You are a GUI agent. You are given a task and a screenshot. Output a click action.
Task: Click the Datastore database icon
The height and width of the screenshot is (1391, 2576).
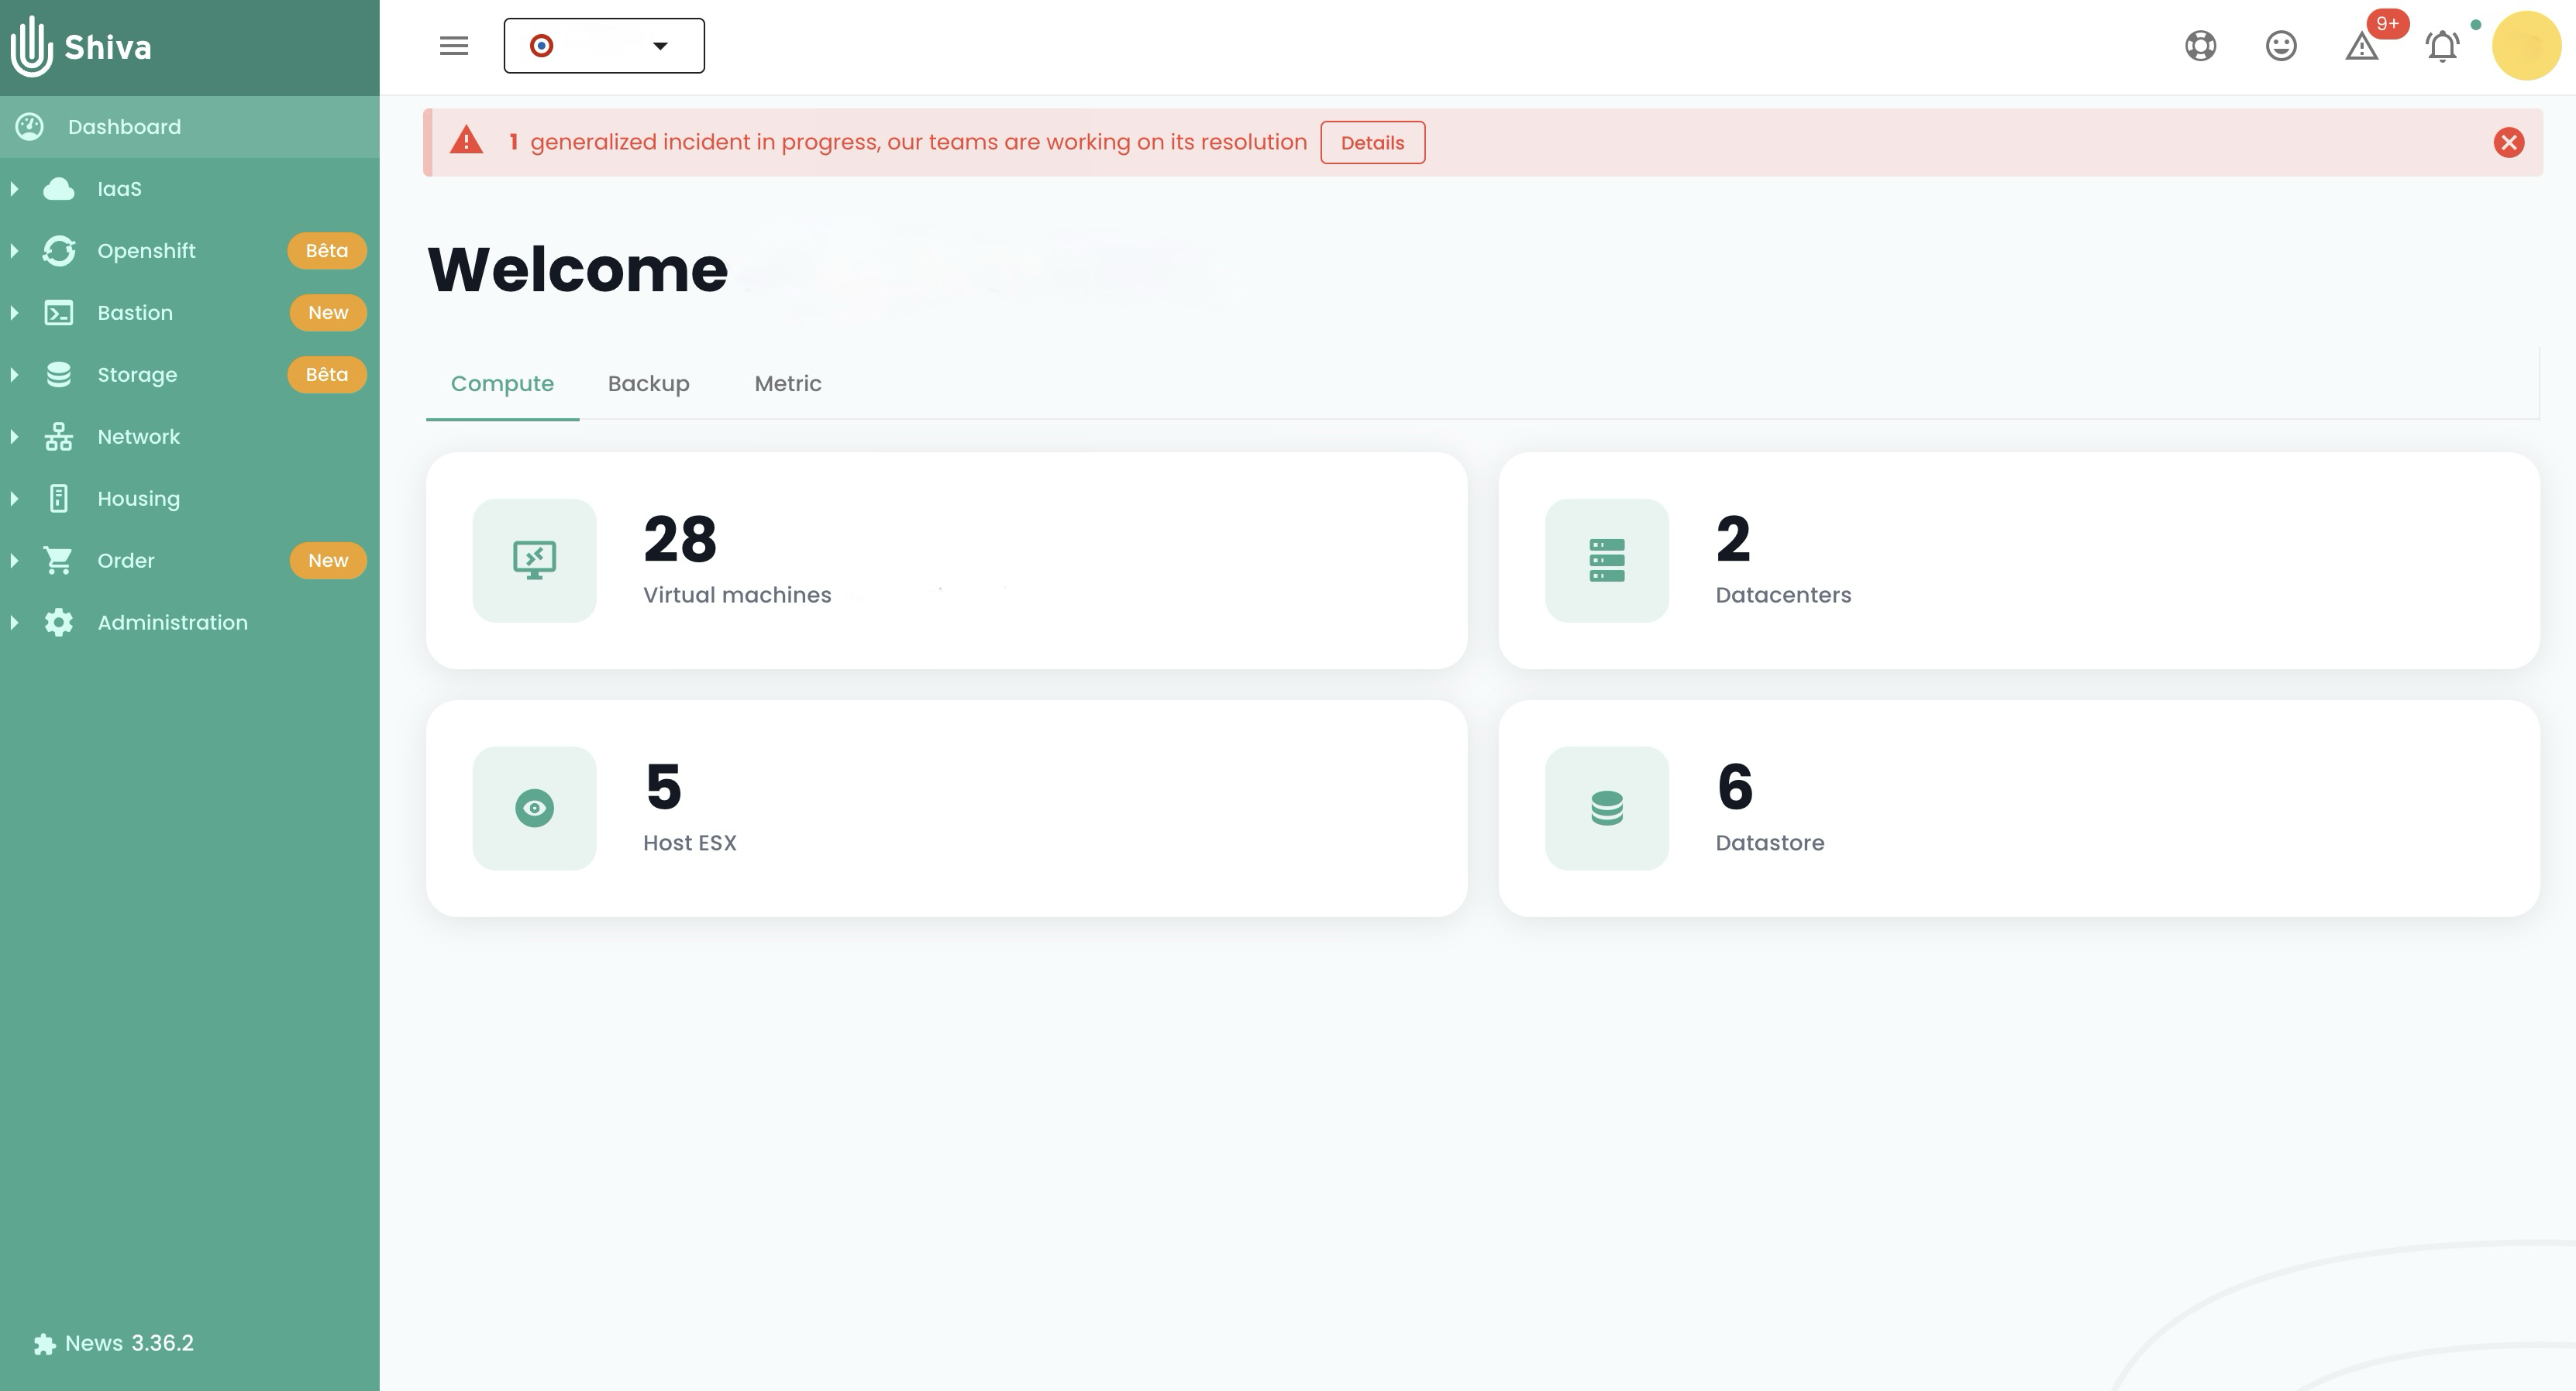point(1606,809)
